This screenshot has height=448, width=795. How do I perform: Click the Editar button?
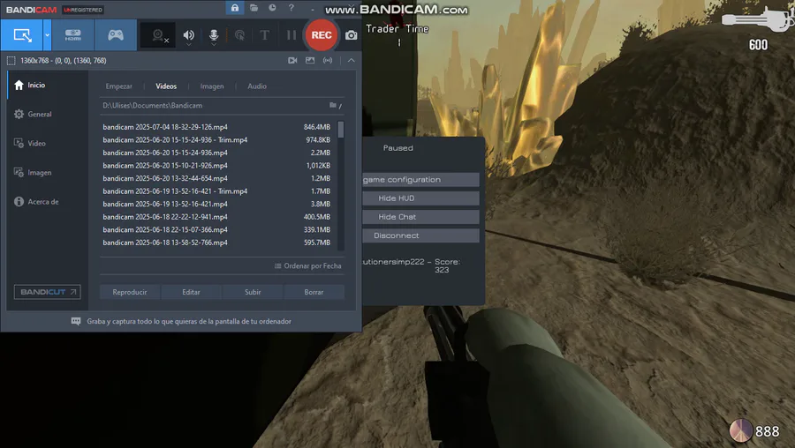(x=191, y=292)
